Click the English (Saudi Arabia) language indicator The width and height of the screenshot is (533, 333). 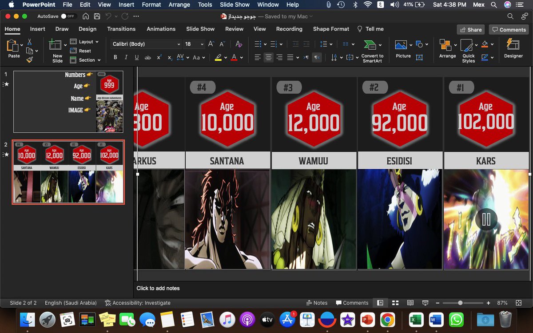tap(71, 303)
